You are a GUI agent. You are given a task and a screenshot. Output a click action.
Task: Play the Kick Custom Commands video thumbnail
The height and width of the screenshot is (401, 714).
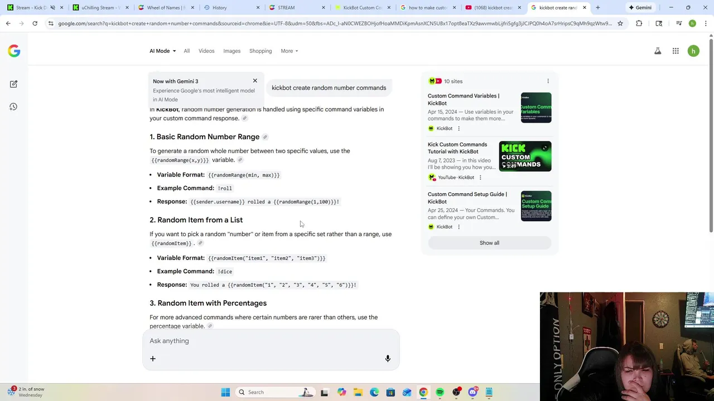525,157
